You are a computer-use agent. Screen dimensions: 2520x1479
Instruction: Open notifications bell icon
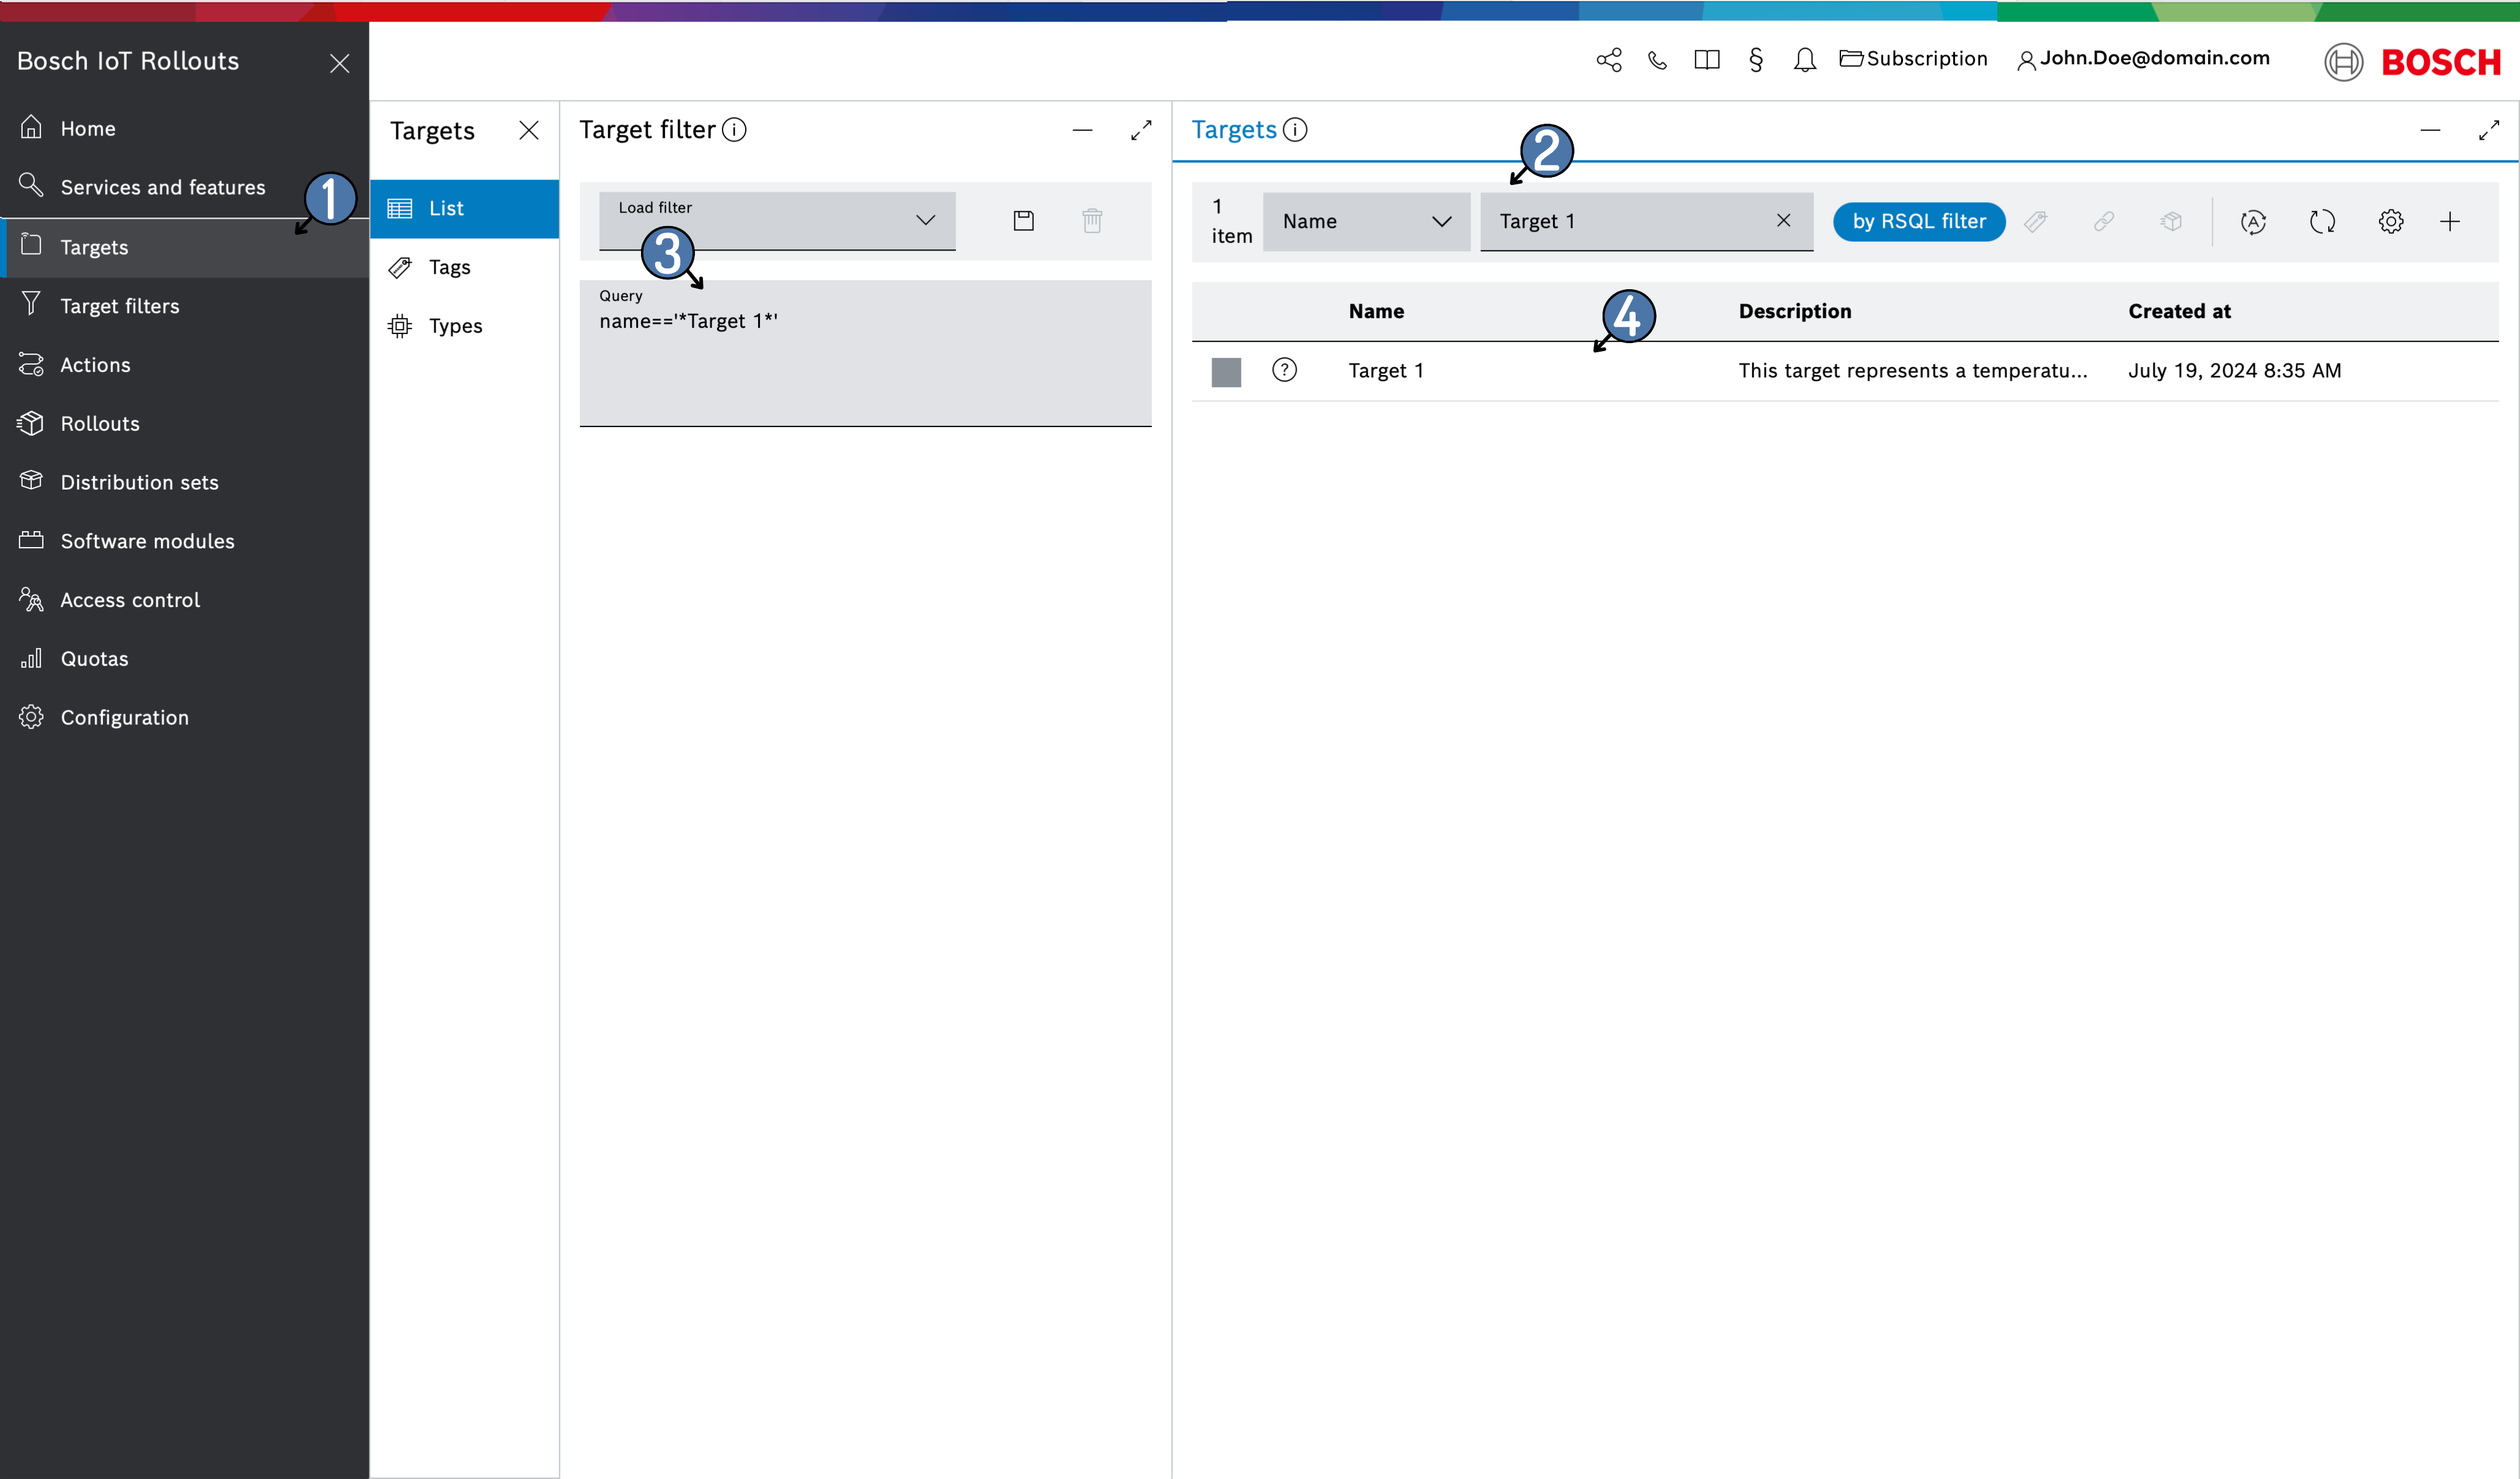pos(1804,60)
